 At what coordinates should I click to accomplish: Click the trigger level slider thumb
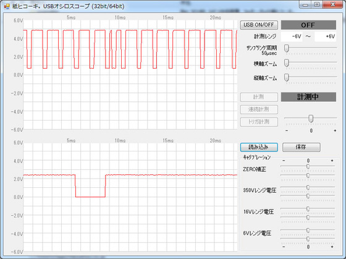point(311,119)
